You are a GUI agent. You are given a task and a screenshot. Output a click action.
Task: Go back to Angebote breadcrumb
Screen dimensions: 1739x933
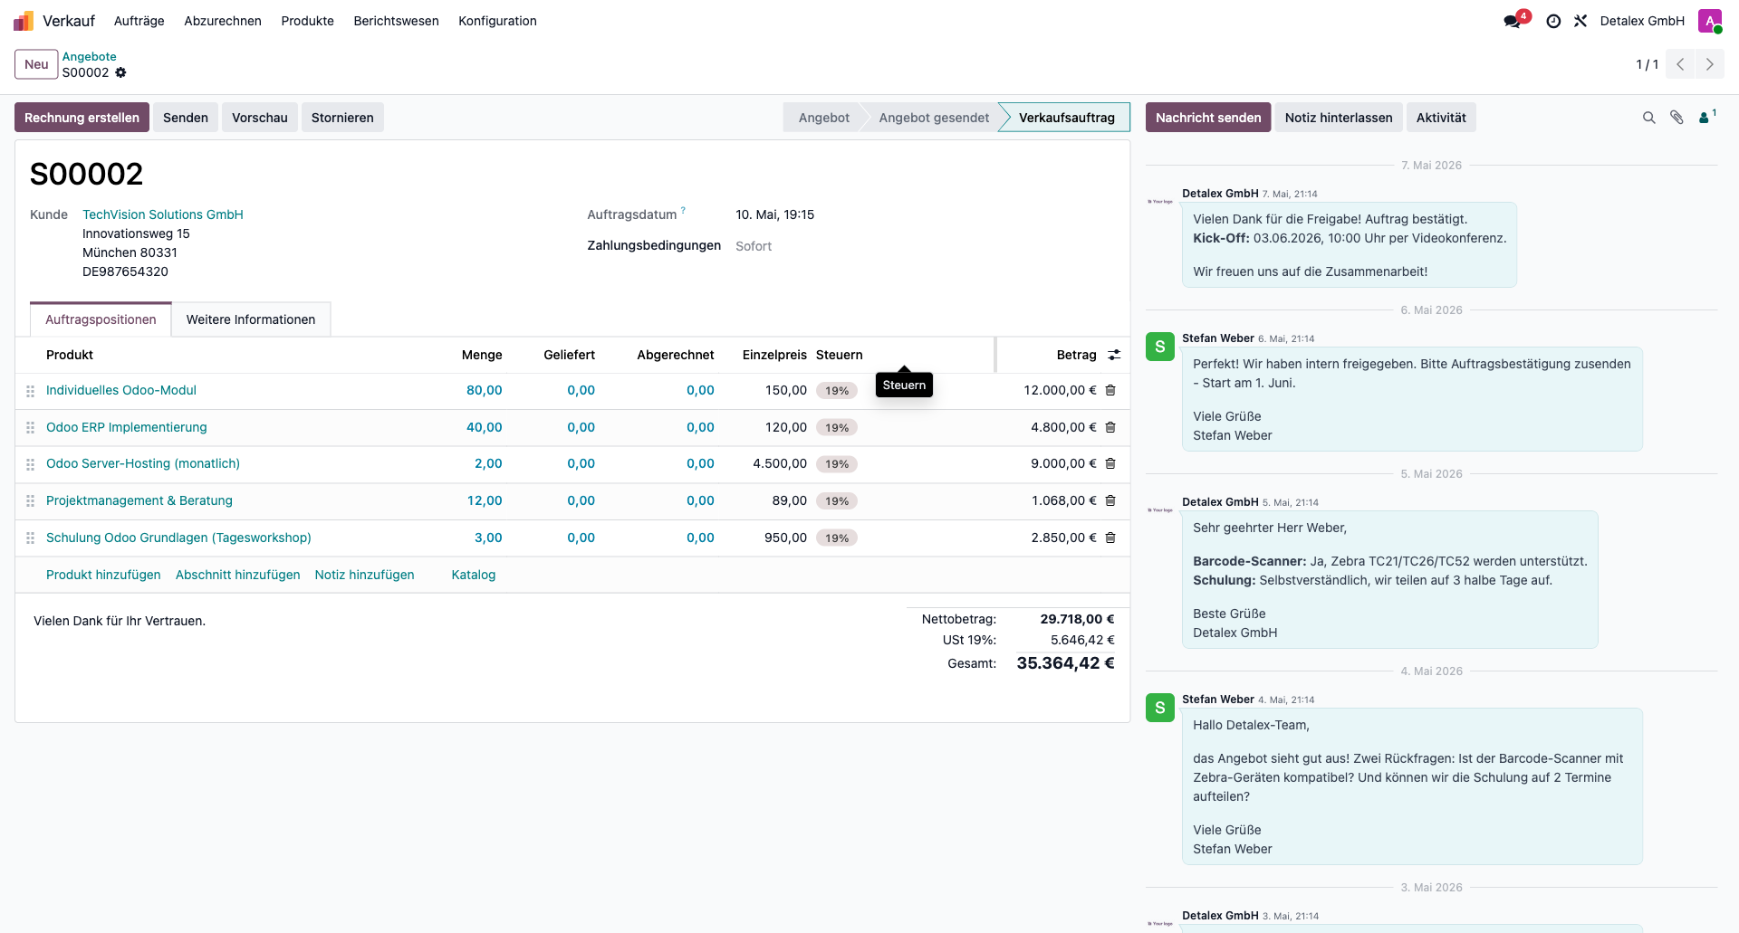[x=89, y=56]
